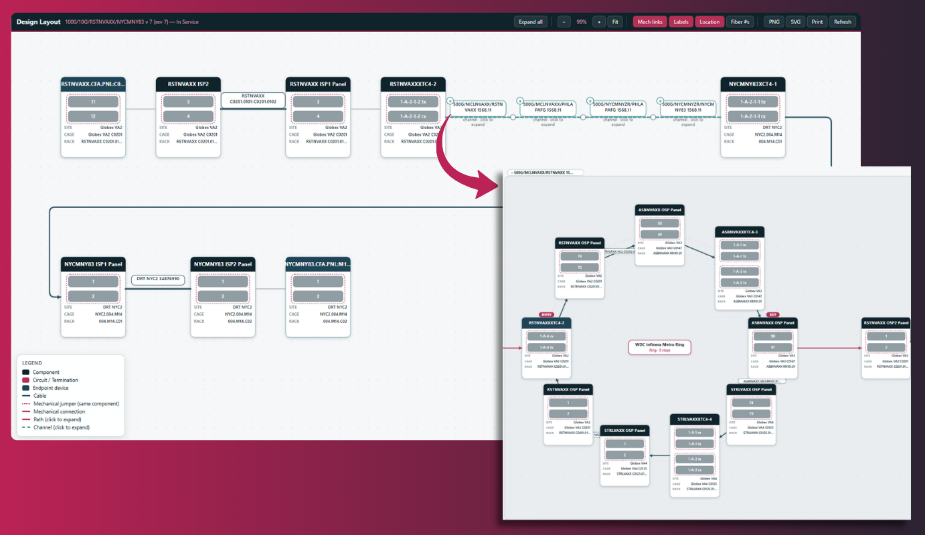Click the Circuit / Termination legend swatch
Image resolution: width=925 pixels, height=535 pixels.
point(25,380)
